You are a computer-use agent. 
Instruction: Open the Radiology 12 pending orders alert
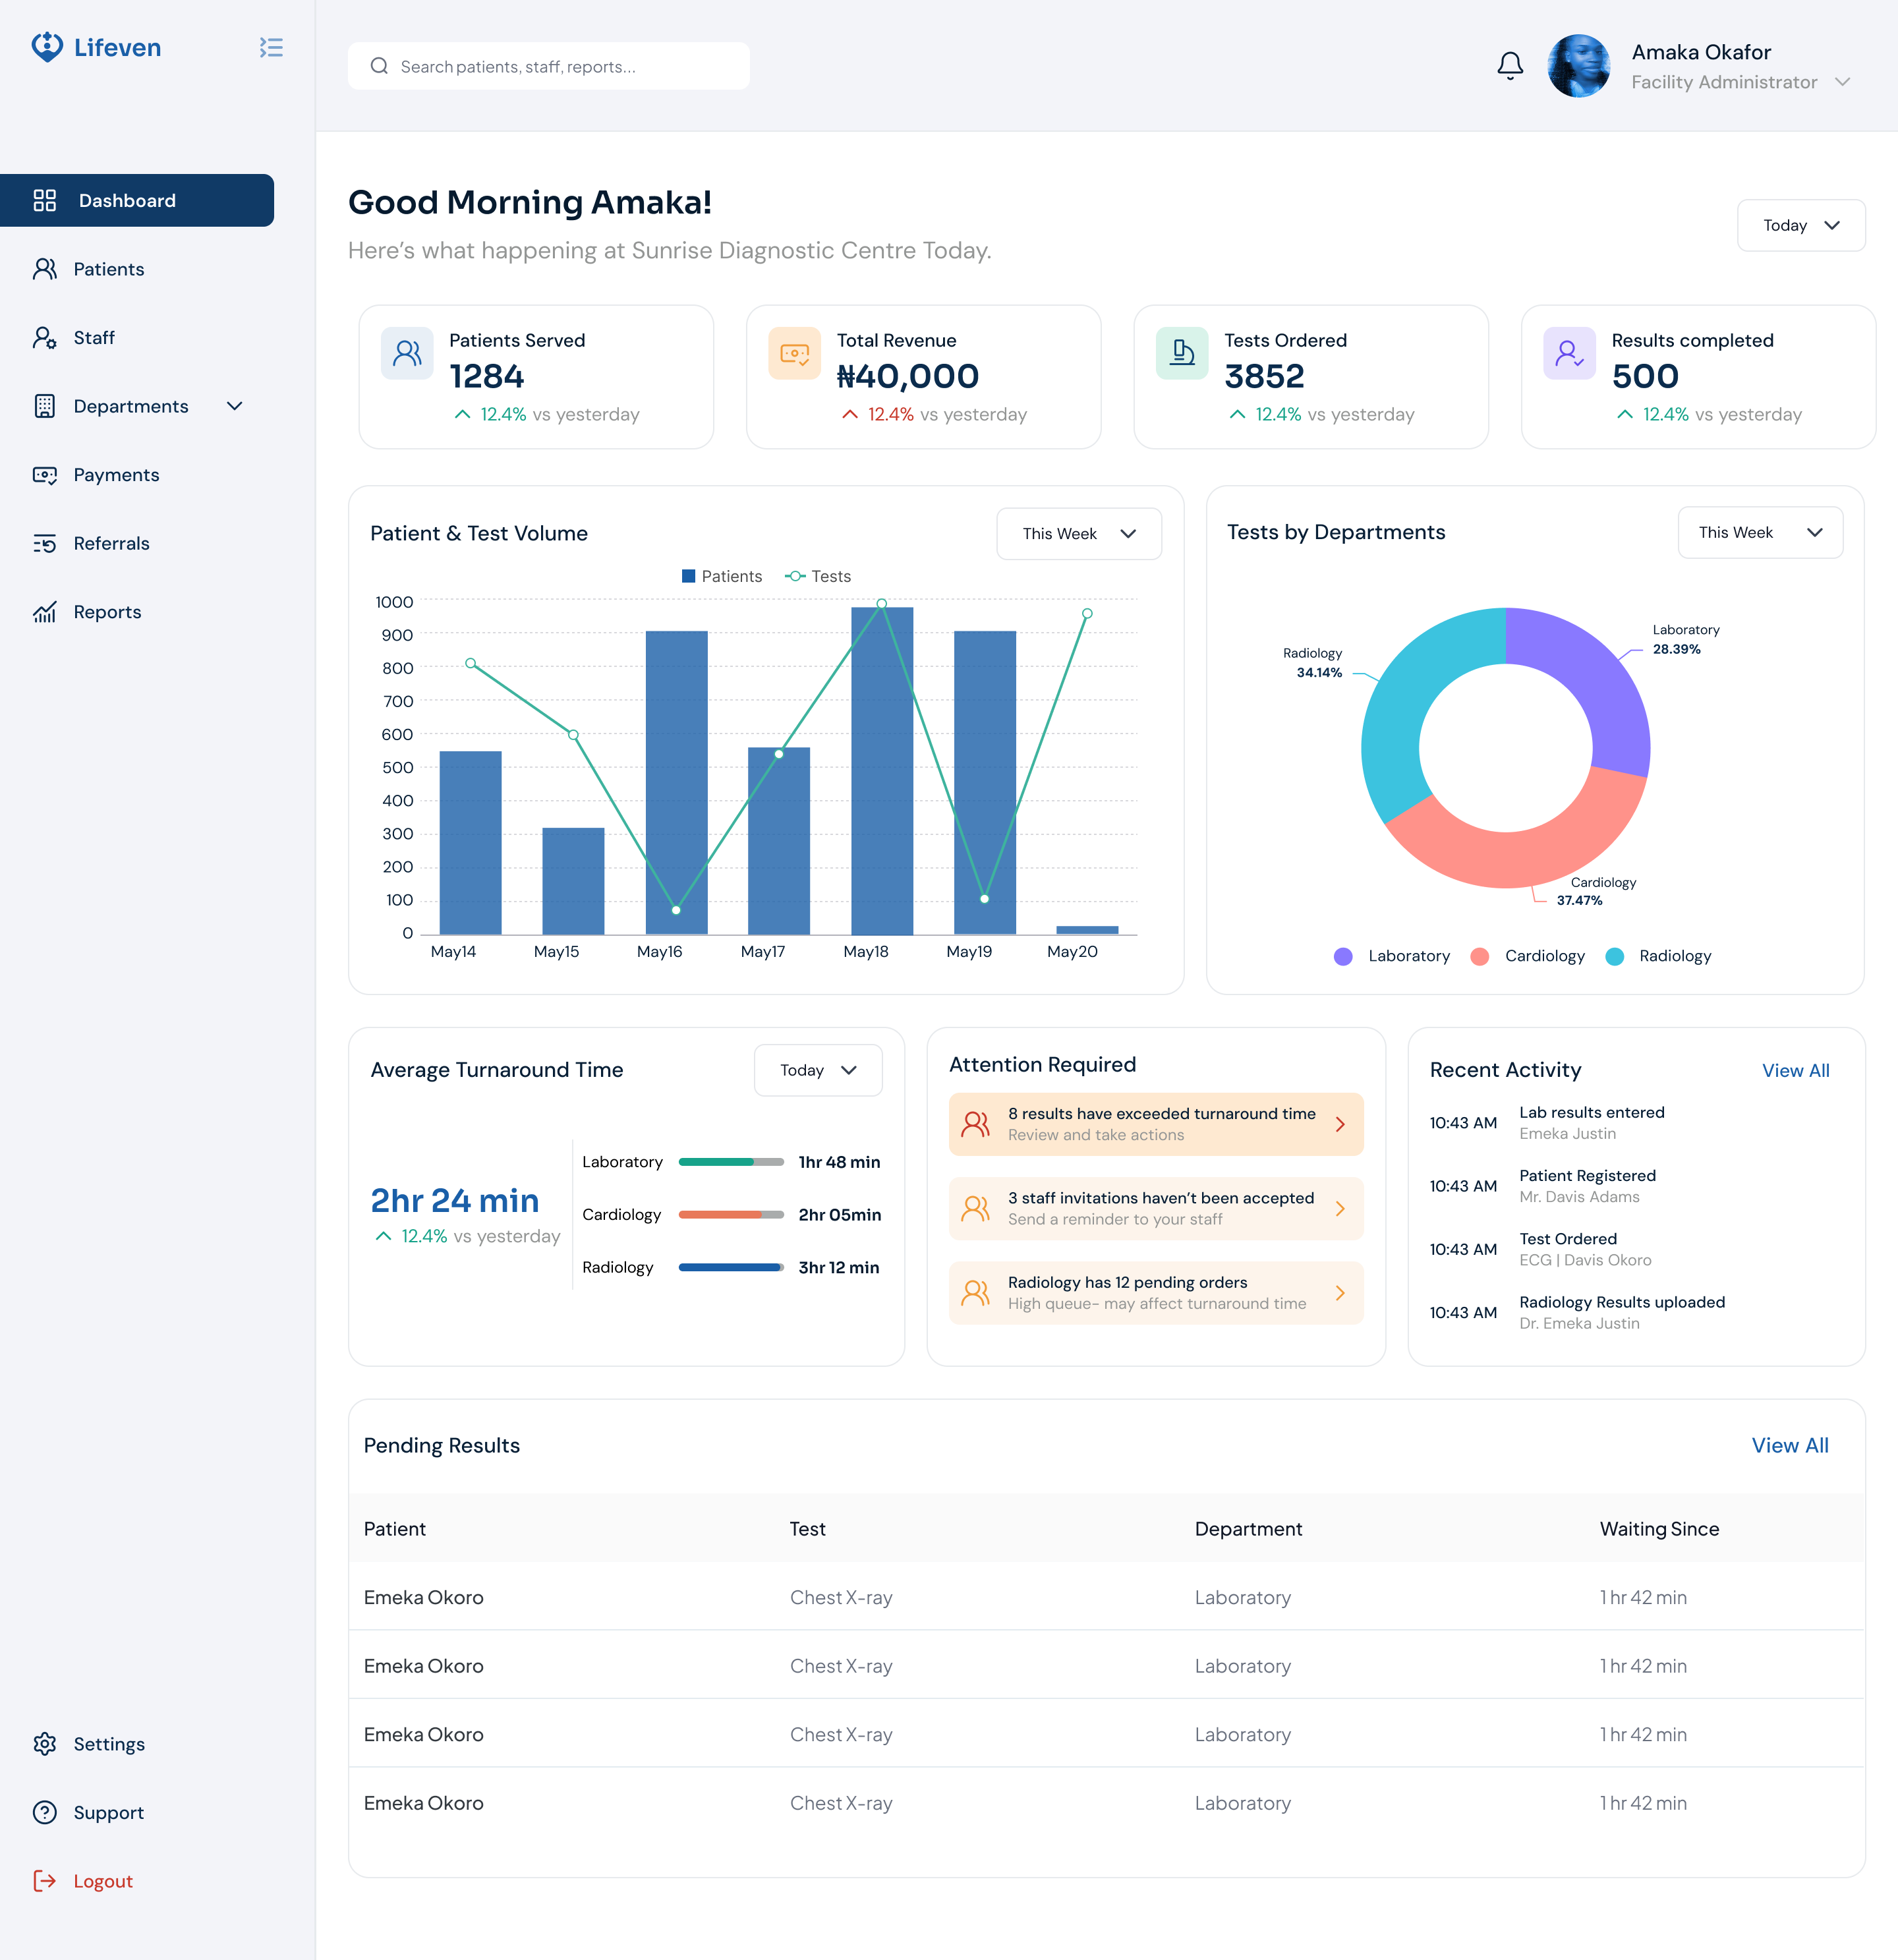pos(1156,1293)
